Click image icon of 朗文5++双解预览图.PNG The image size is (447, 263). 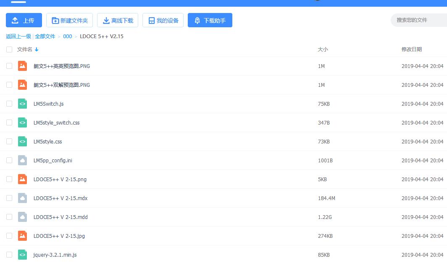click(23, 85)
